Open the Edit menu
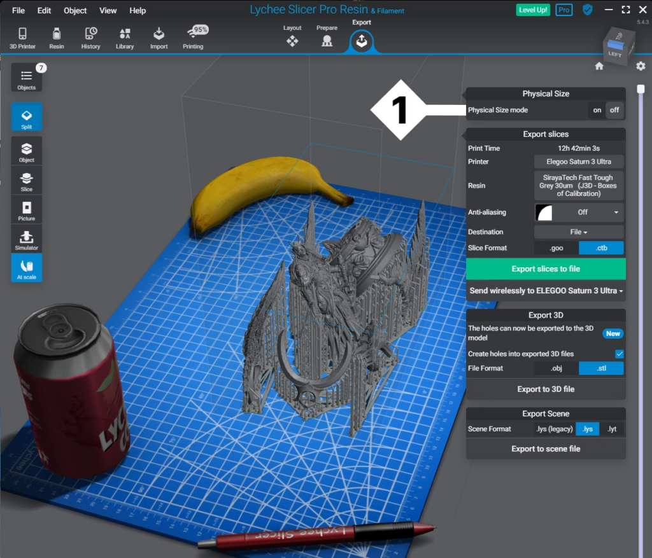The height and width of the screenshot is (558, 652). click(x=44, y=11)
